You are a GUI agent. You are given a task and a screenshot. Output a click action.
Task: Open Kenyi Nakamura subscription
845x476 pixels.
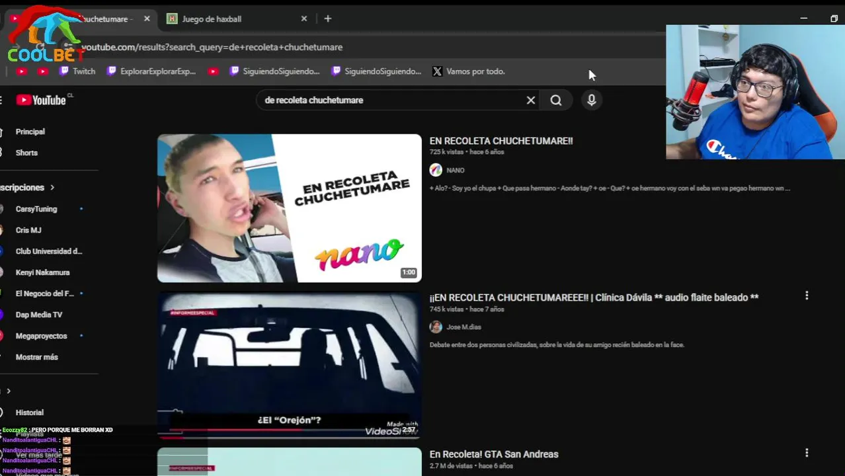(42, 272)
